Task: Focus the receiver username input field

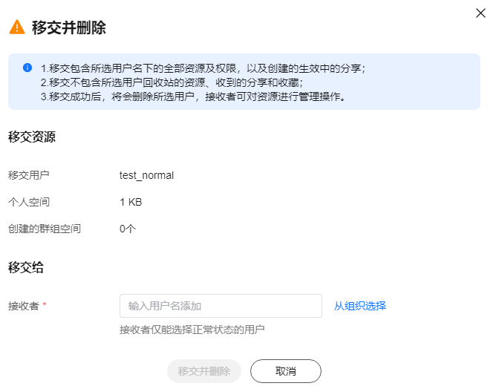Action: (221, 306)
